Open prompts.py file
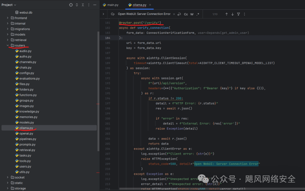The height and width of the screenshot is (191, 305). click(25, 145)
